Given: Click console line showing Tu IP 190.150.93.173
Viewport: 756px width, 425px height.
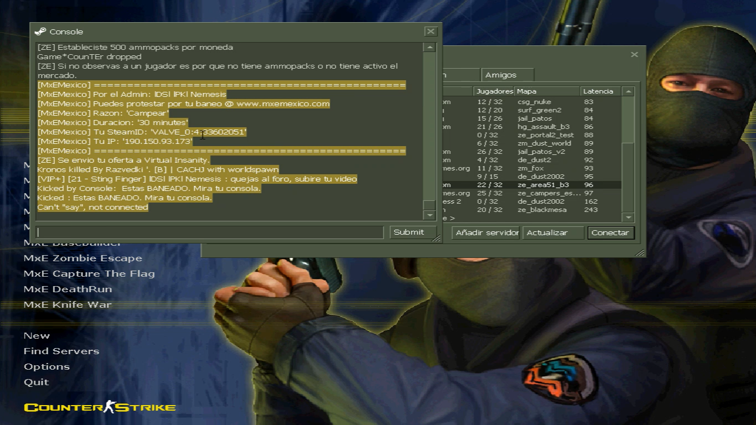Looking at the screenshot, I should coord(115,141).
